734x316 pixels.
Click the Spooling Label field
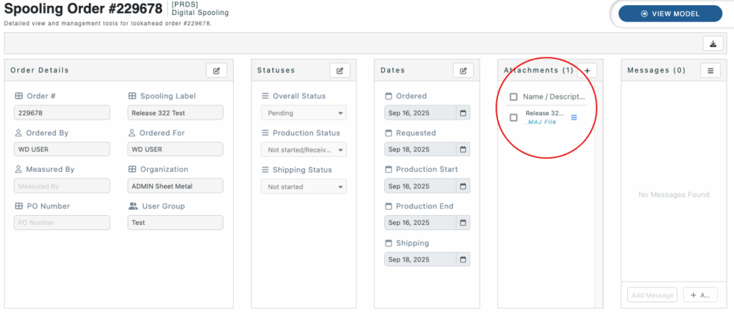(x=176, y=113)
